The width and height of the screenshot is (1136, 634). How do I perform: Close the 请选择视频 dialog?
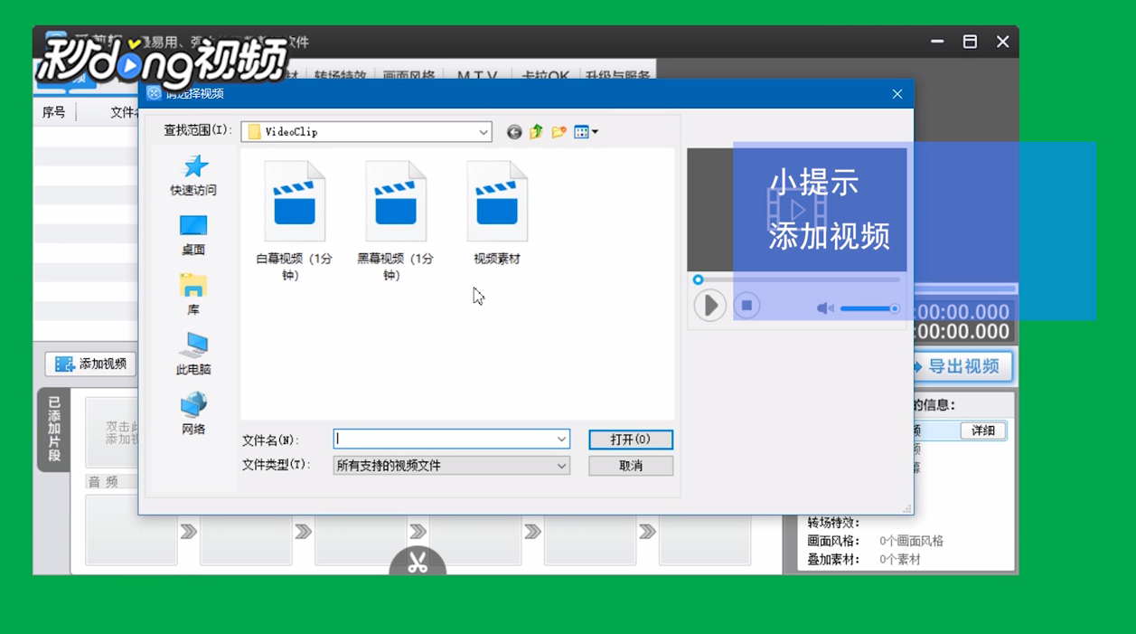coord(897,94)
